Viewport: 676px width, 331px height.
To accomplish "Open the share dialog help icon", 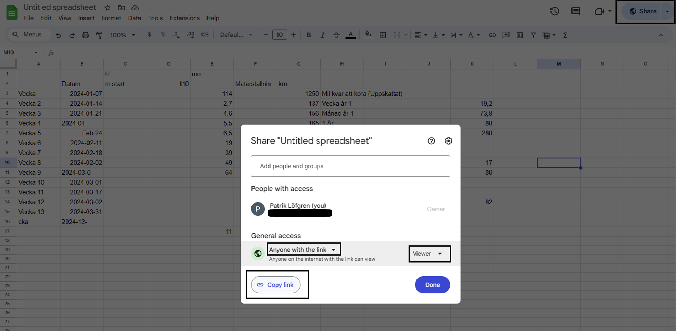I will (431, 141).
